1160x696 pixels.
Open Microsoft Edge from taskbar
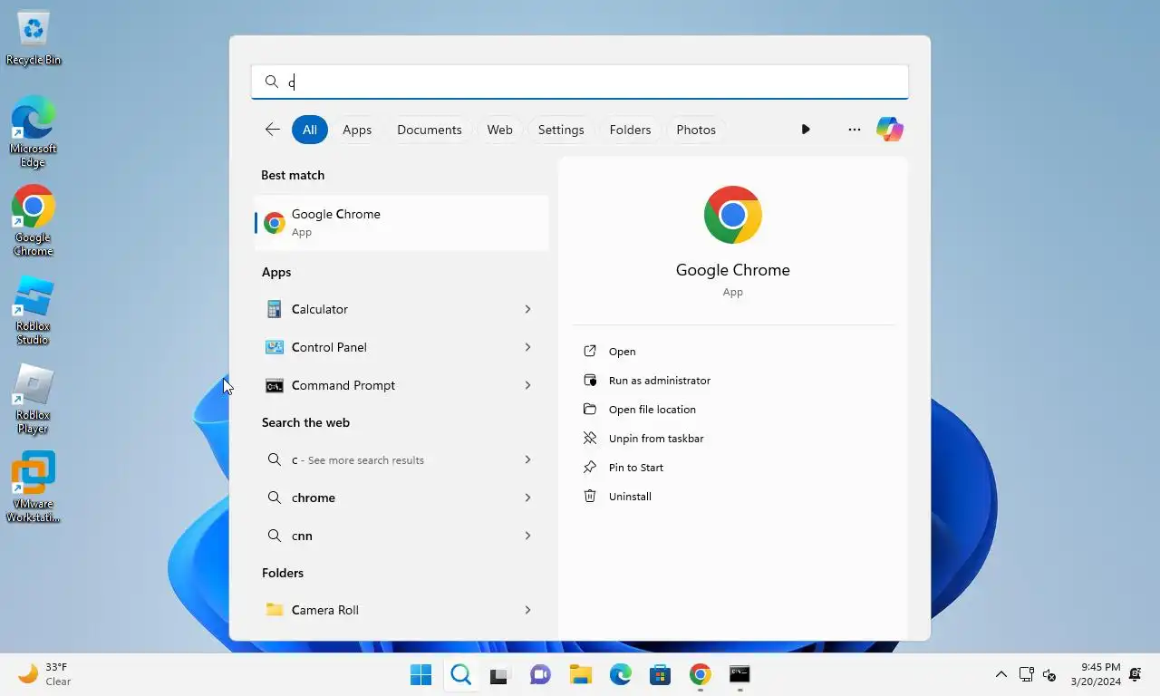[x=621, y=674]
